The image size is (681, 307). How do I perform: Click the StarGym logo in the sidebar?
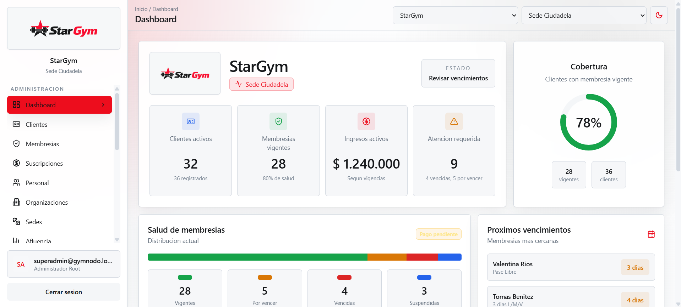click(64, 28)
